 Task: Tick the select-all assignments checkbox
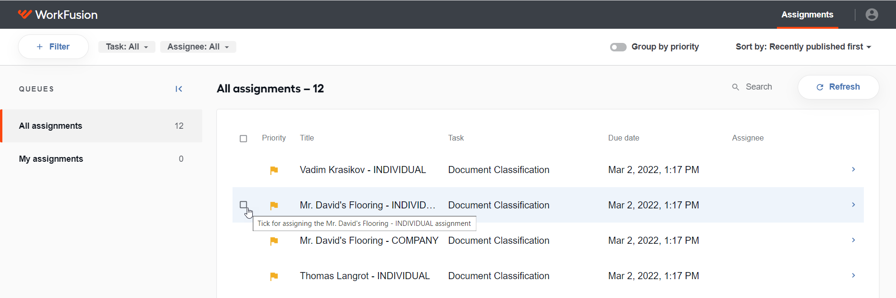click(243, 139)
